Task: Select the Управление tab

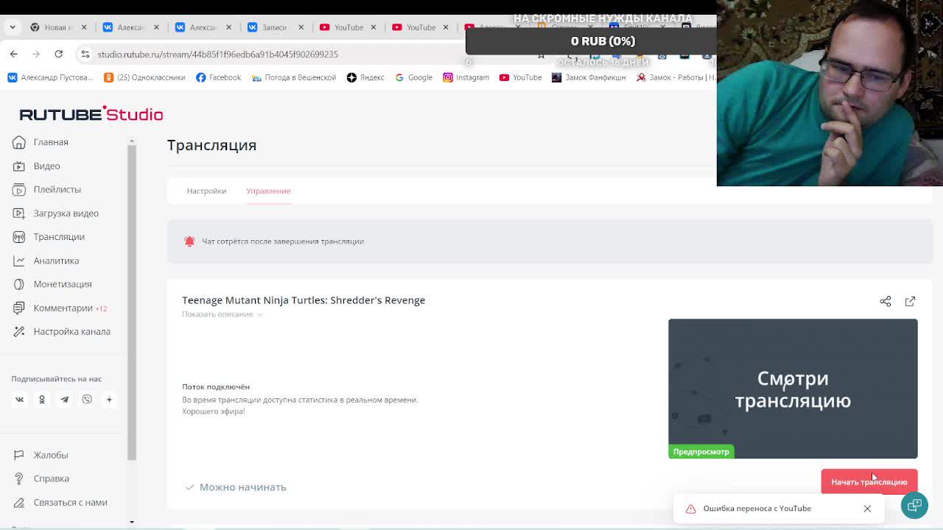Action: point(268,191)
